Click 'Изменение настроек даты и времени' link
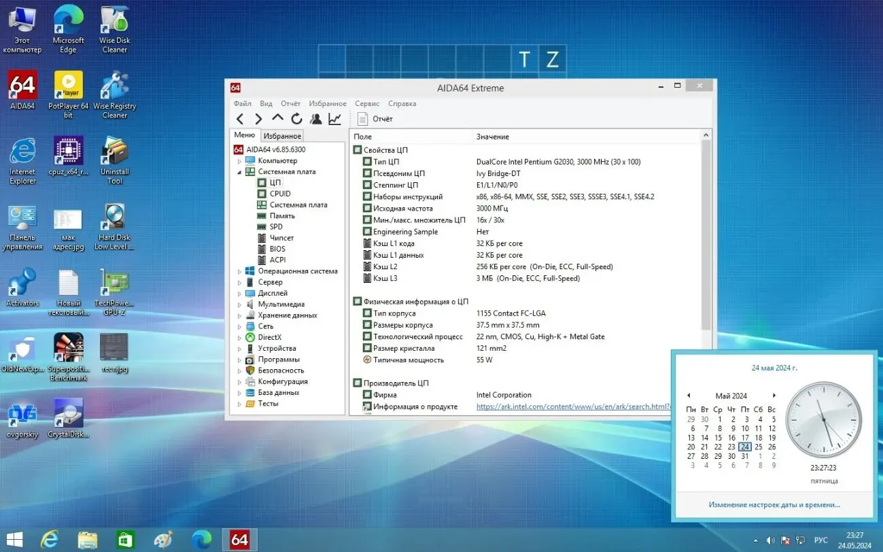This screenshot has height=552, width=883. (774, 504)
